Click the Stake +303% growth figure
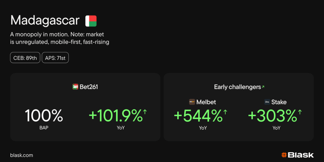This screenshot has height=162, width=324. (272, 116)
